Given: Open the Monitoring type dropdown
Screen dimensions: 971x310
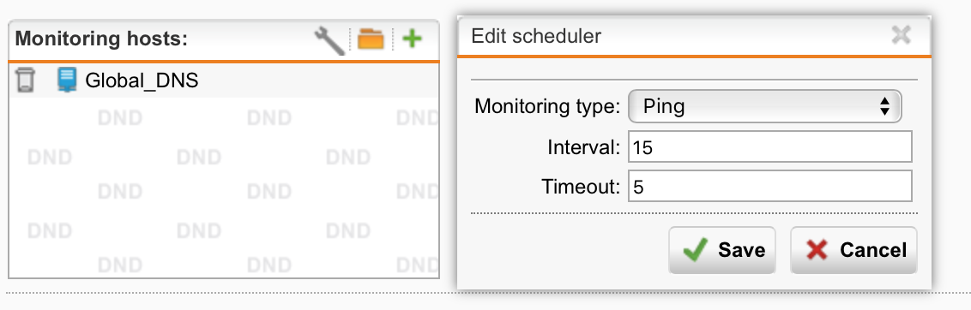Looking at the screenshot, I should pos(765,106).
